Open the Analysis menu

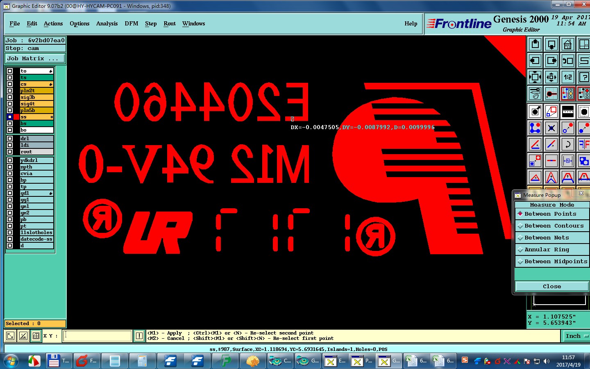pyautogui.click(x=107, y=24)
